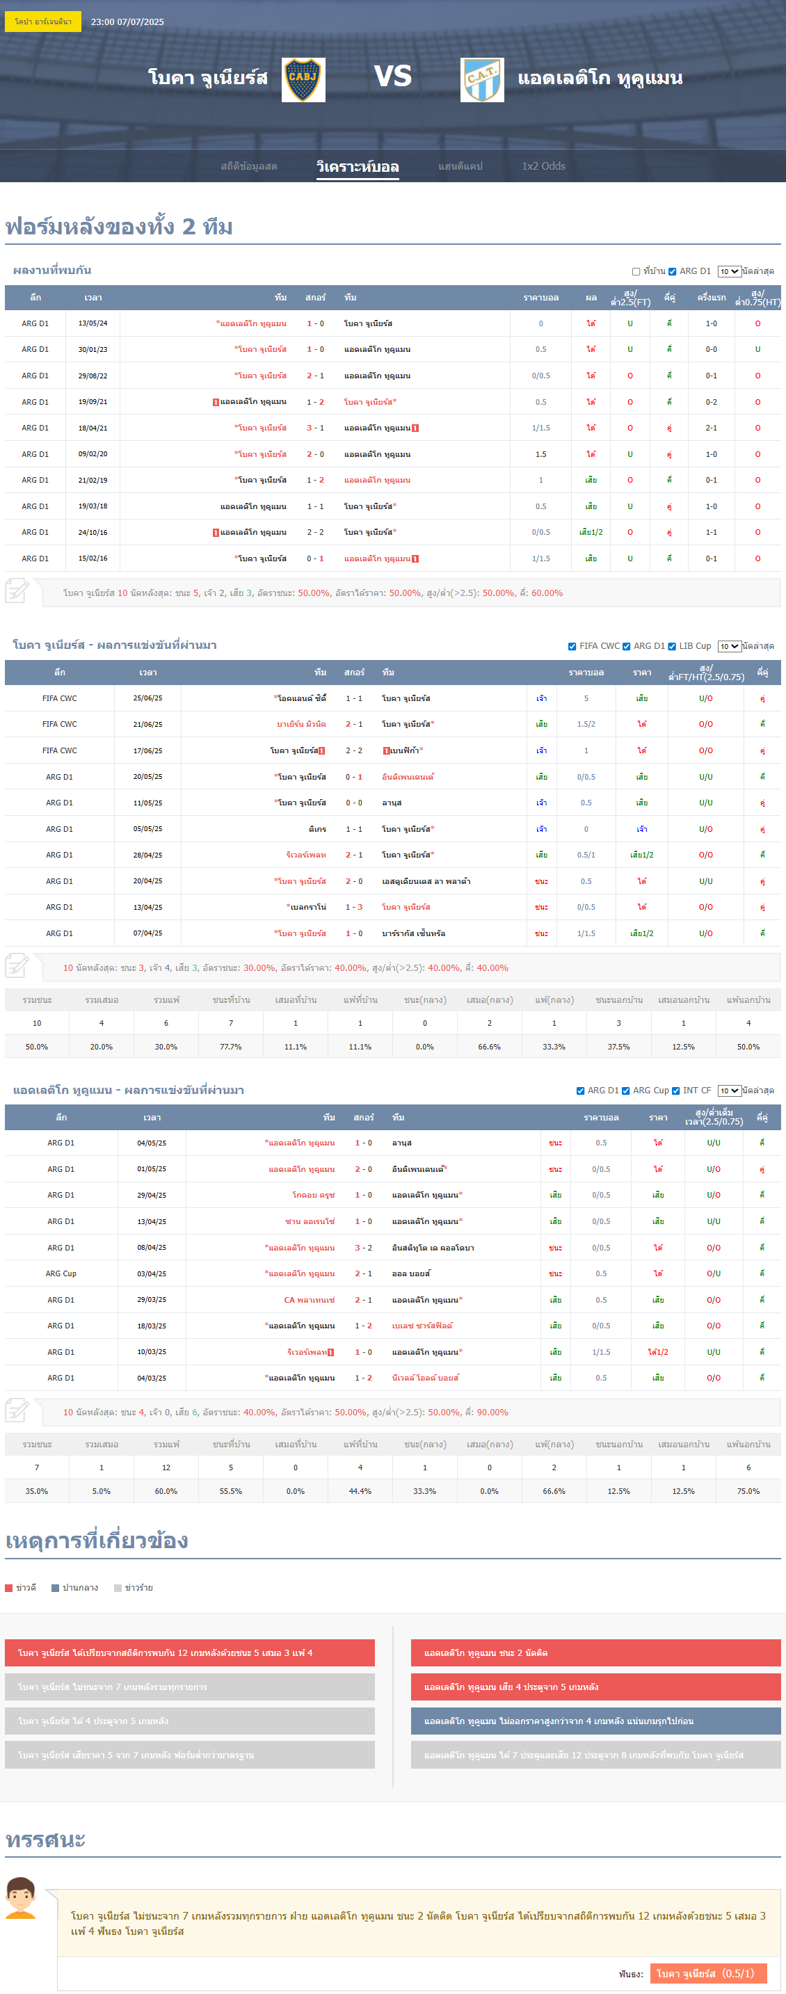Click Tucuman 7 goals scored vs Boca banner
The image size is (786, 1994).
[595, 1755]
